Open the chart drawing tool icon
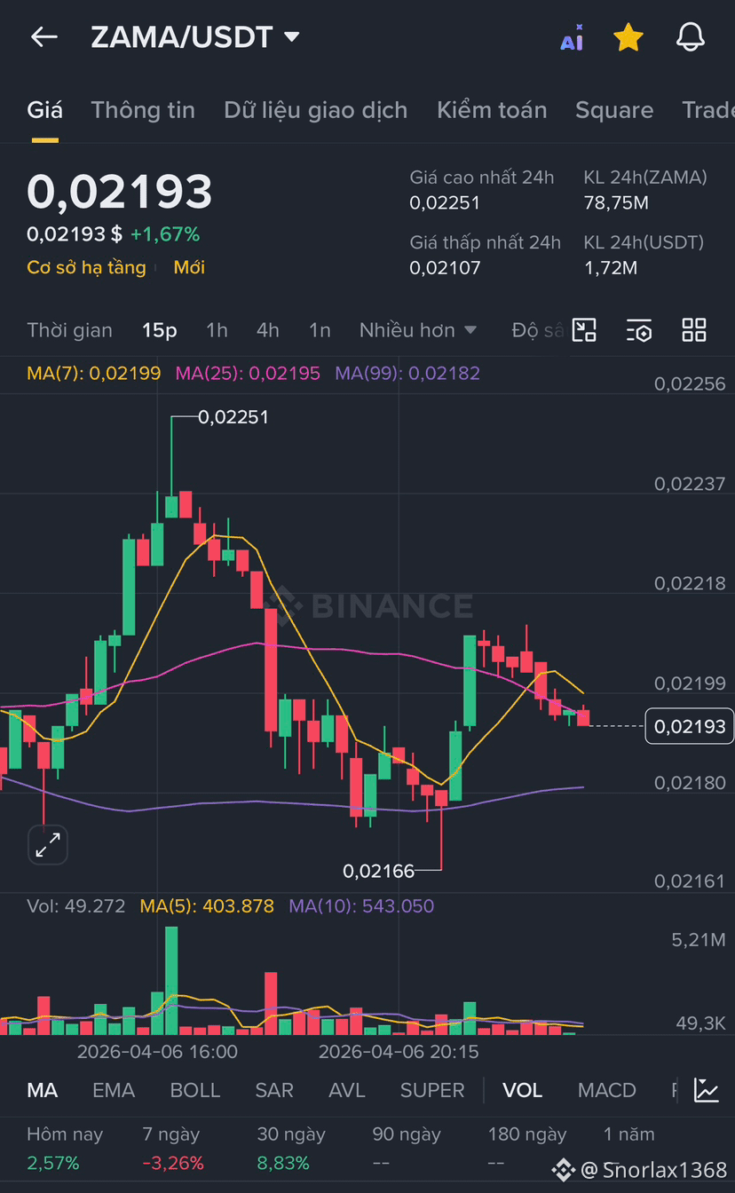The width and height of the screenshot is (735, 1193). pos(583,330)
